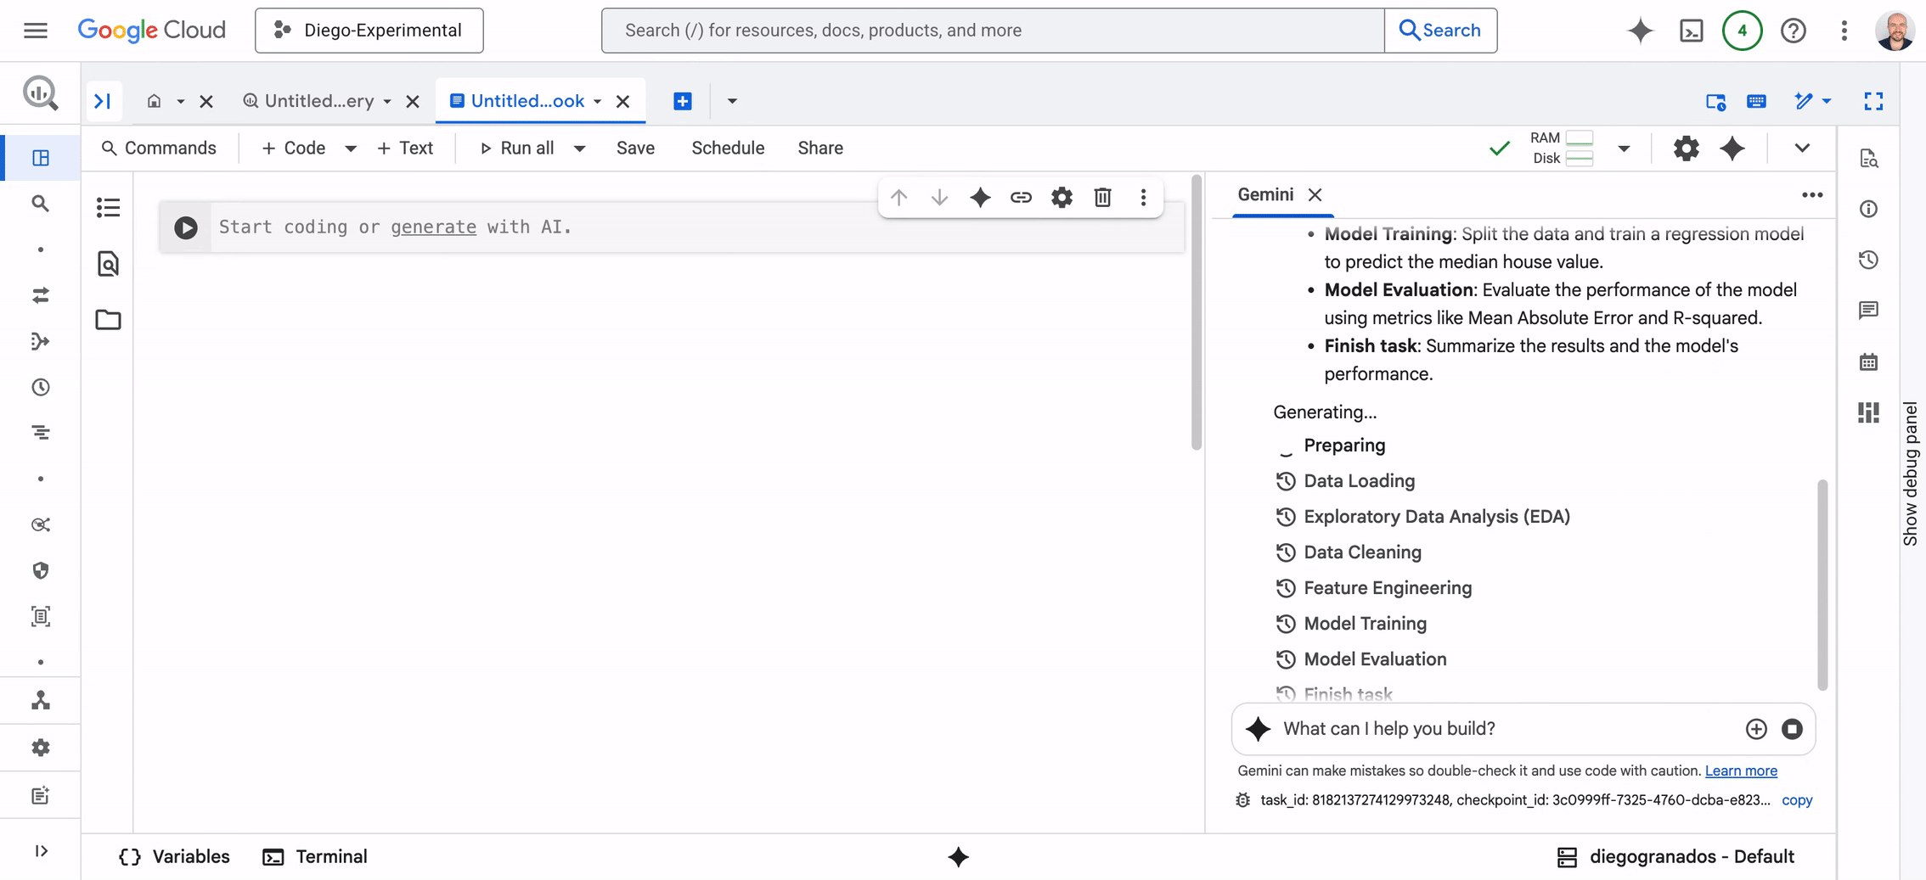Click the Learn more link
Screen dimensions: 1926x880
click(x=1740, y=771)
